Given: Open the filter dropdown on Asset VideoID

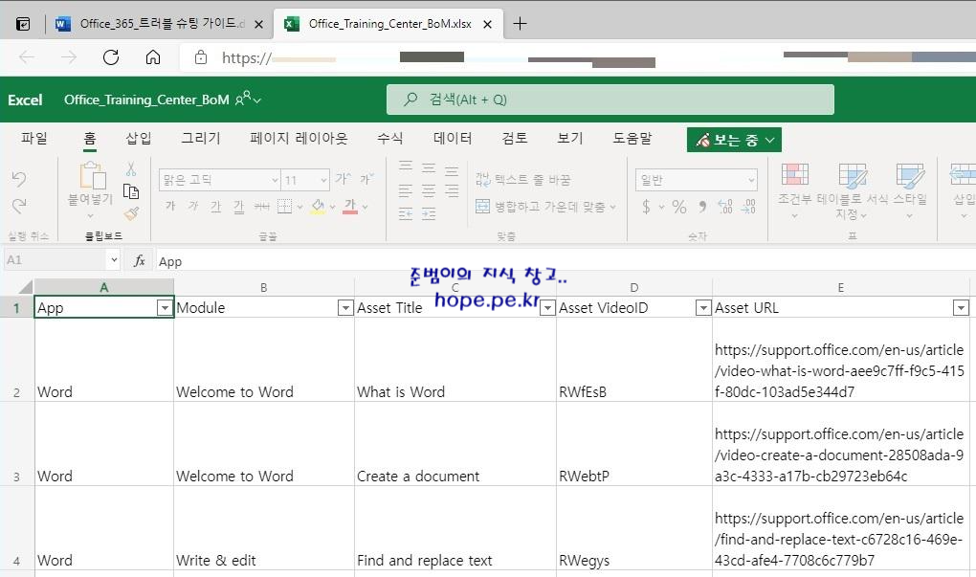Looking at the screenshot, I should pos(702,307).
